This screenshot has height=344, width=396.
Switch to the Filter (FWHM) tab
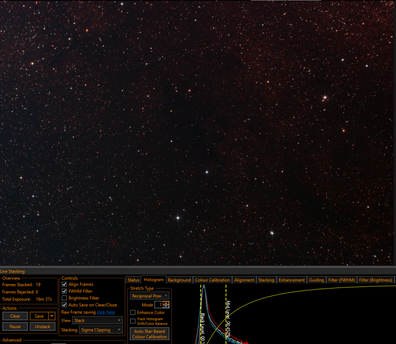342,280
